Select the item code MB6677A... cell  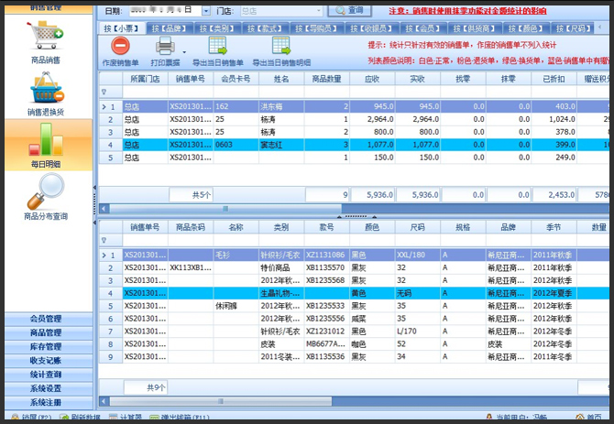tap(326, 344)
